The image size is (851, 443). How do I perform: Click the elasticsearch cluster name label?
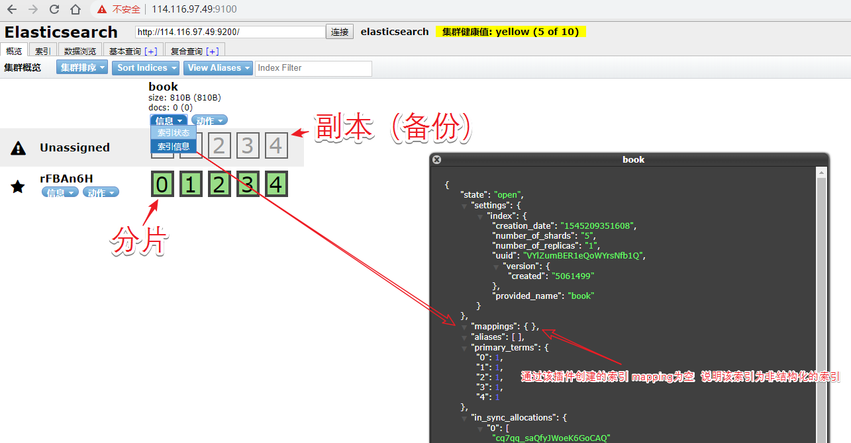395,32
